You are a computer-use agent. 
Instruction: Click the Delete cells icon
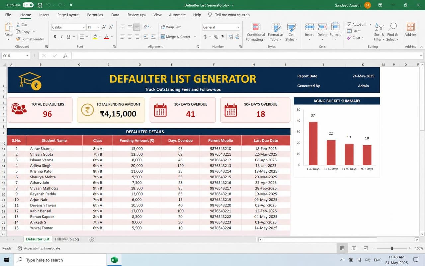322,27
